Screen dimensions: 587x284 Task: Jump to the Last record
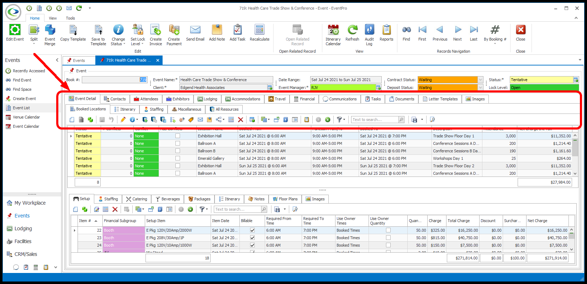coord(474,30)
